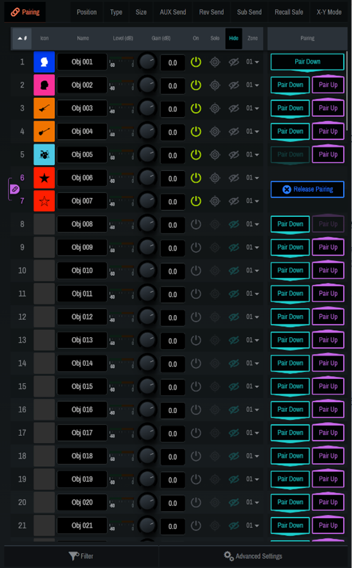Screen dimensions: 352x568
Task: Open the Filter button
Action: pyautogui.click(x=81, y=556)
